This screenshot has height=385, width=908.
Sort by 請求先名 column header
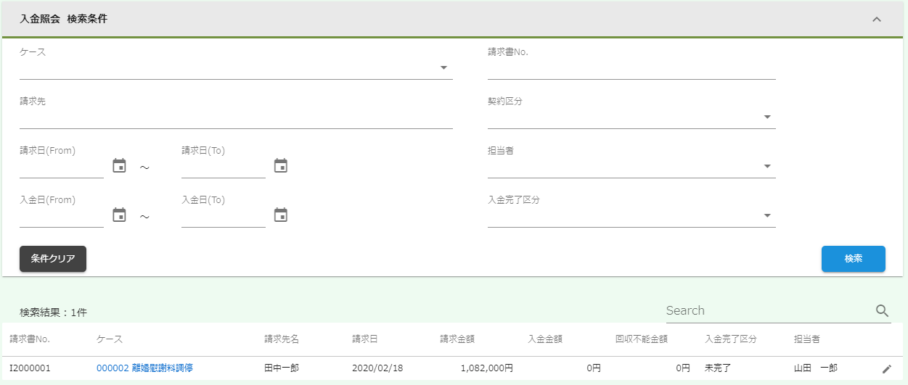[x=282, y=339]
